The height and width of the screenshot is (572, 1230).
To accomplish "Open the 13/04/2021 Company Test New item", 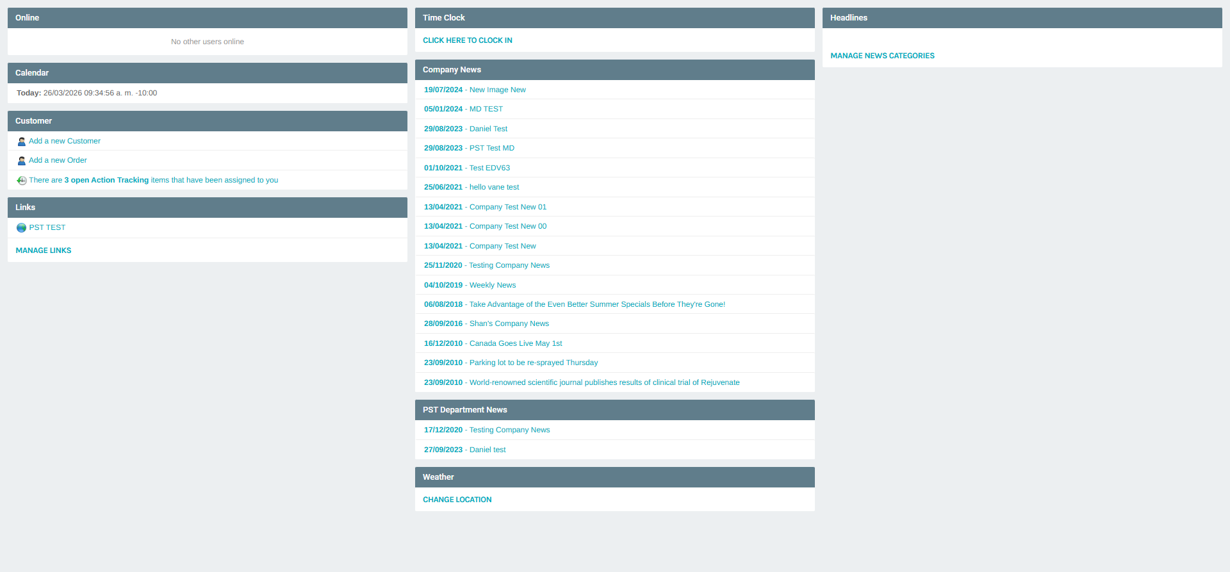I will coord(480,246).
